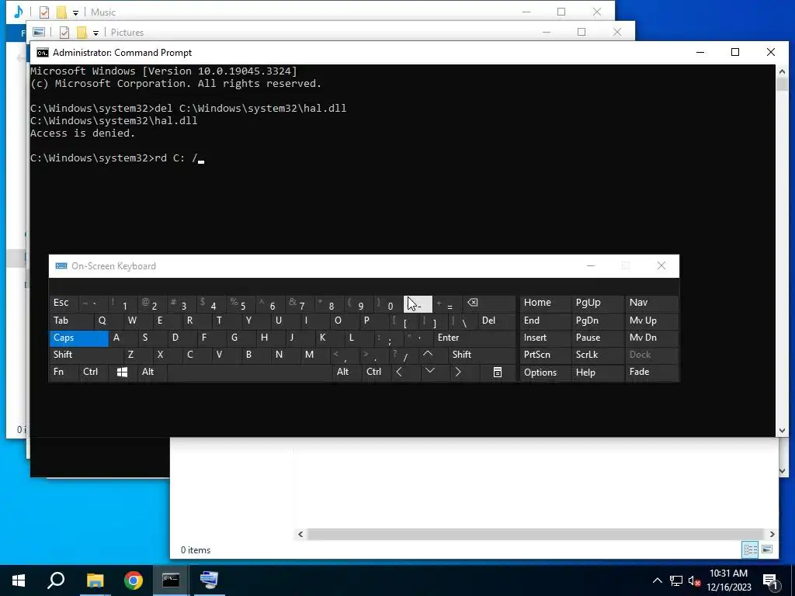Open the notification center icon
Viewport: 795px width, 596px height.
[771, 580]
